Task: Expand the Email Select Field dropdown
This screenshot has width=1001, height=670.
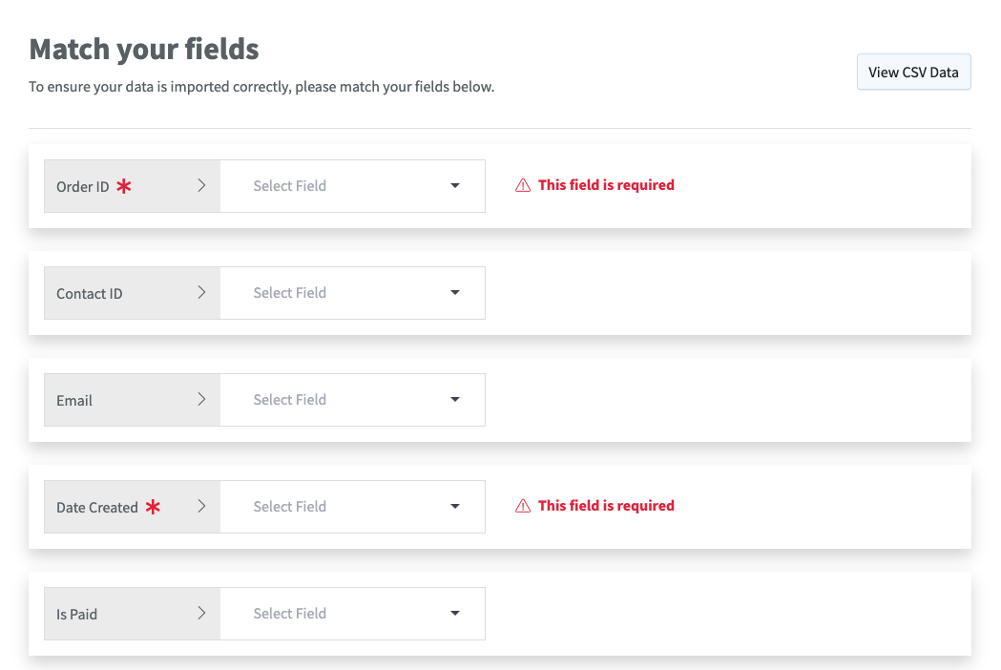Action: click(352, 400)
